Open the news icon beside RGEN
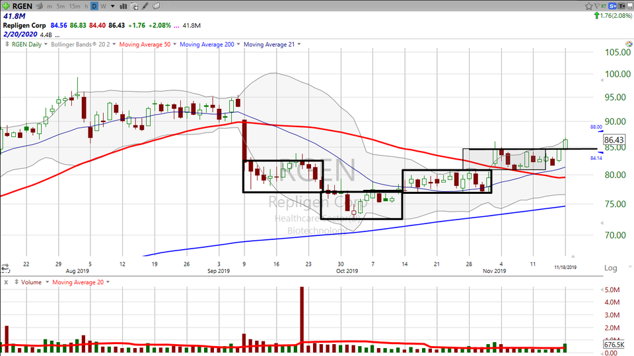Viewport: 634px width, 356px height. [39, 6]
